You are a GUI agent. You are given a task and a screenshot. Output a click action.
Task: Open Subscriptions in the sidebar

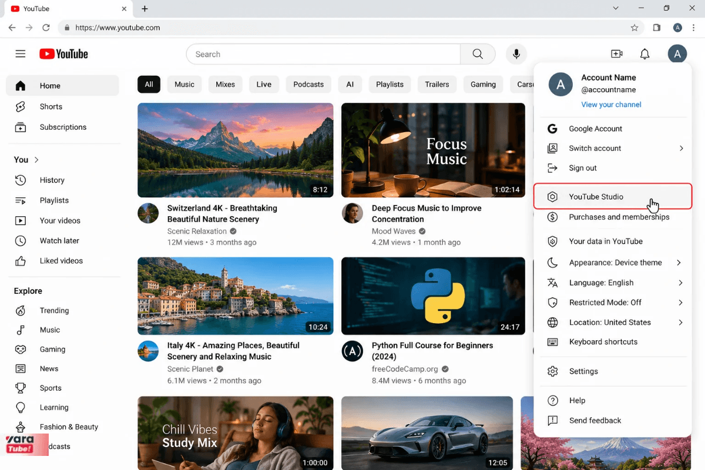(63, 127)
